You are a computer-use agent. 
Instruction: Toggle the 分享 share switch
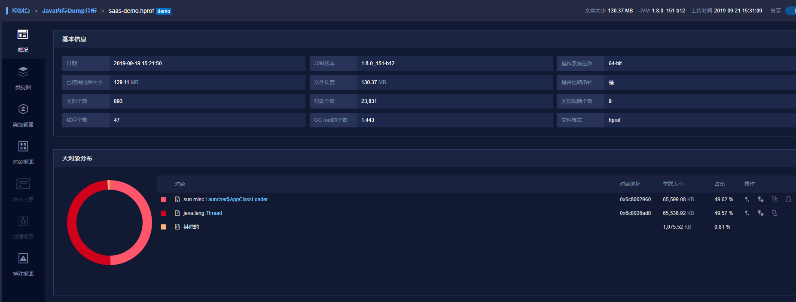pyautogui.click(x=791, y=11)
